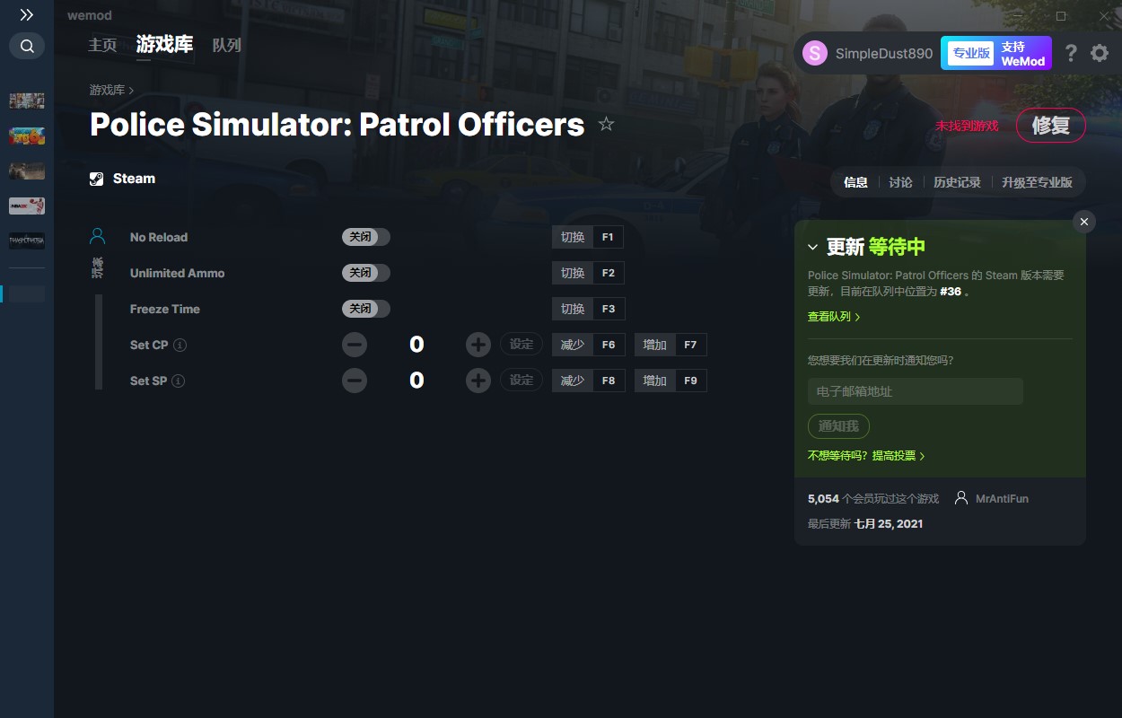Increase Set CP with plus icon
Screen dimensions: 1122x718
point(478,345)
